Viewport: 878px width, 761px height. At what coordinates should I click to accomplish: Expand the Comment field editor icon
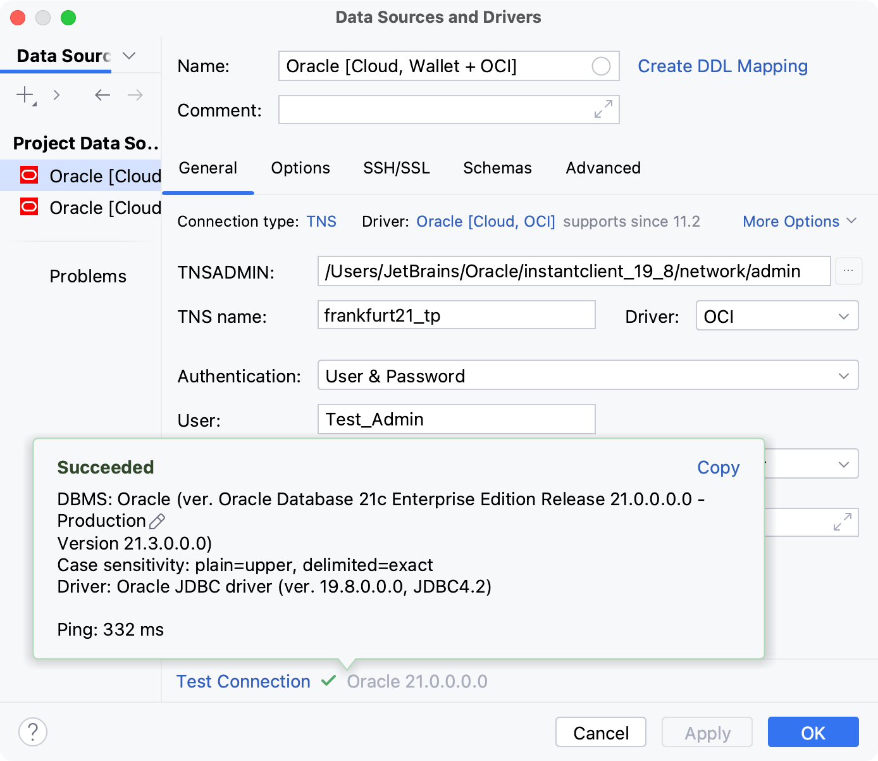coord(602,110)
